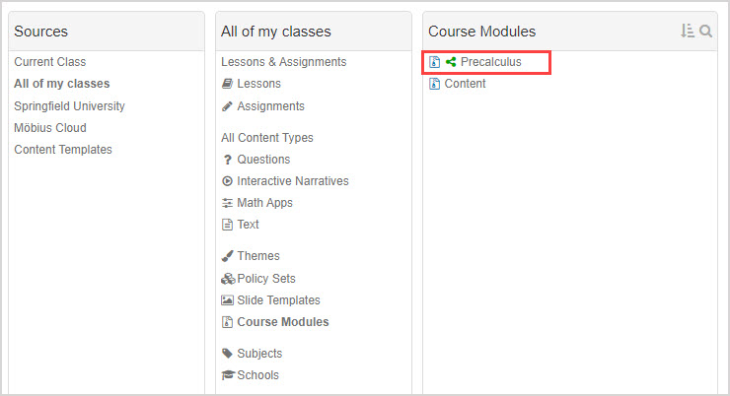Filter by Subjects
This screenshot has height=396, width=730.
click(258, 354)
